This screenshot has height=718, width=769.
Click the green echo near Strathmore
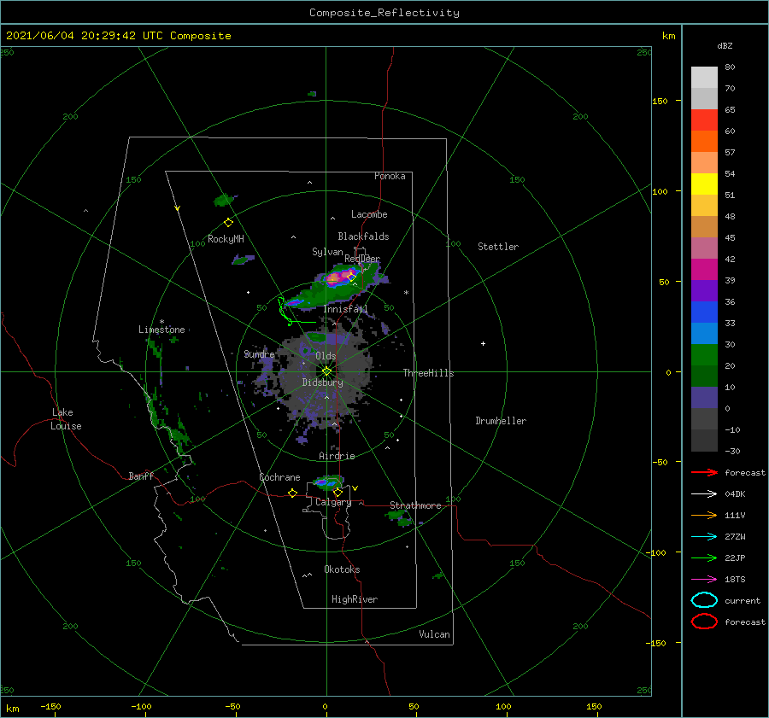(x=399, y=517)
